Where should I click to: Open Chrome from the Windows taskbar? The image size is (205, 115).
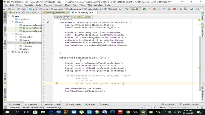point(128,112)
